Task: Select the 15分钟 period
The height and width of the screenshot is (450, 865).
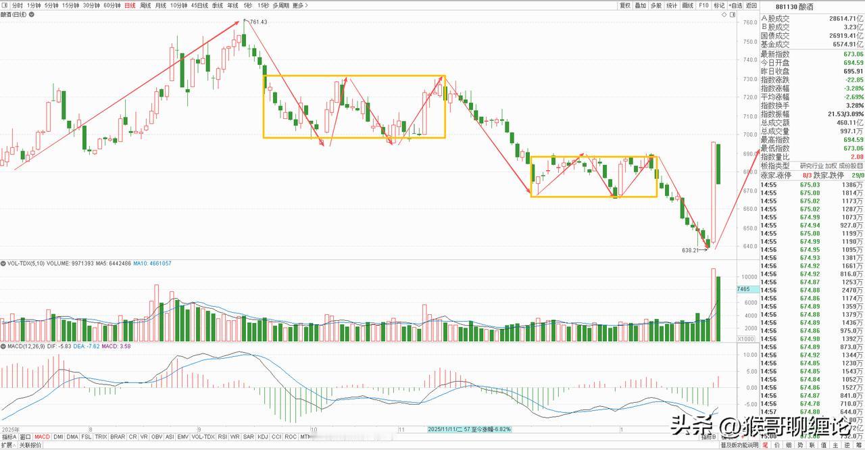Action: 70,5
